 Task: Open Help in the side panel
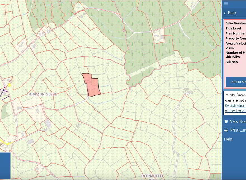point(228,139)
